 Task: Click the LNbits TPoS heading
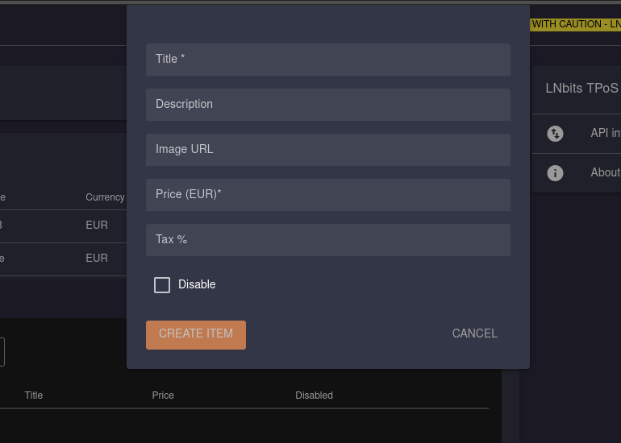click(x=581, y=89)
